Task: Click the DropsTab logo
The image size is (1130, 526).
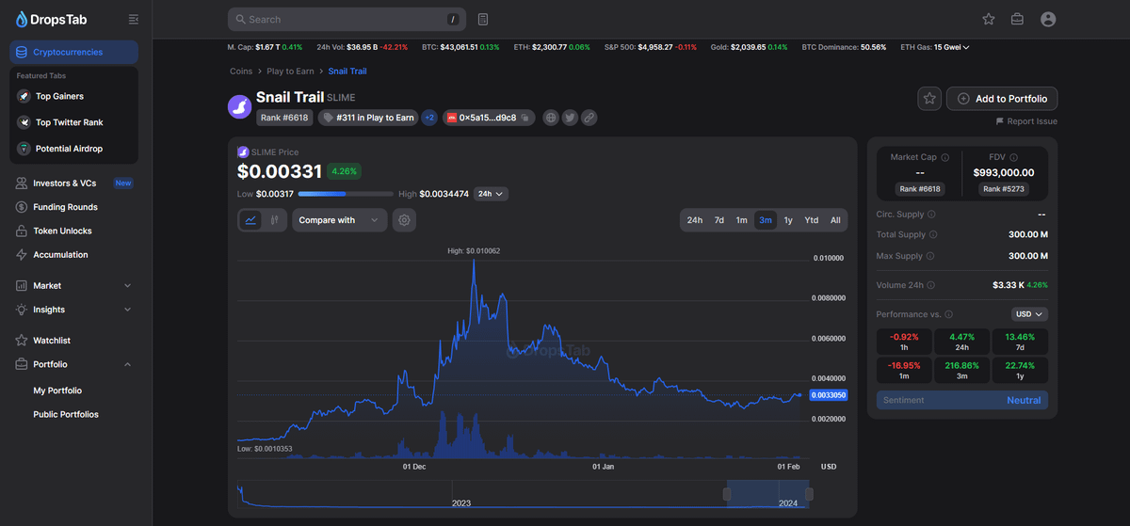Action: pyautogui.click(x=53, y=19)
